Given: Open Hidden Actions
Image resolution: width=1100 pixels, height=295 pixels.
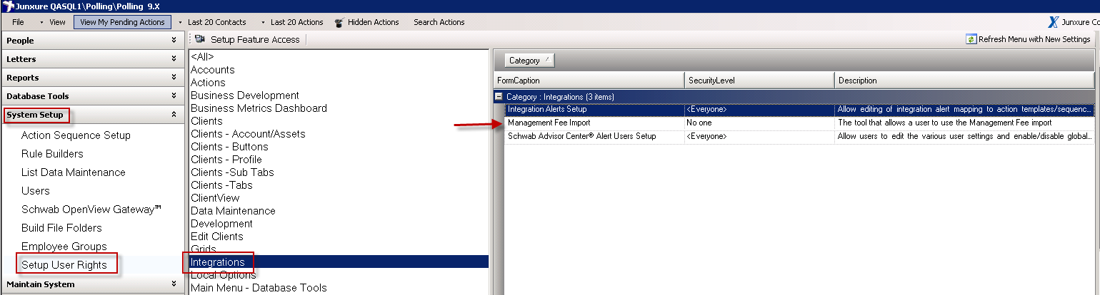Looking at the screenshot, I should (374, 22).
